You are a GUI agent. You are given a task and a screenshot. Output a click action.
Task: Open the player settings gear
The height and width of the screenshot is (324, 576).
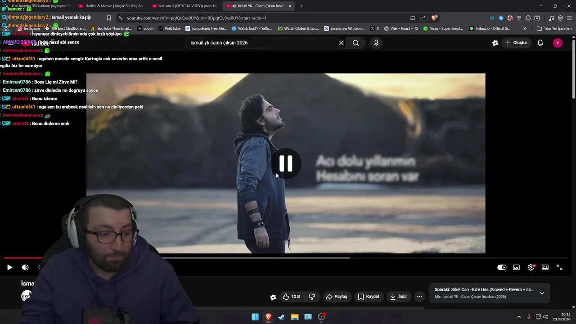click(531, 267)
